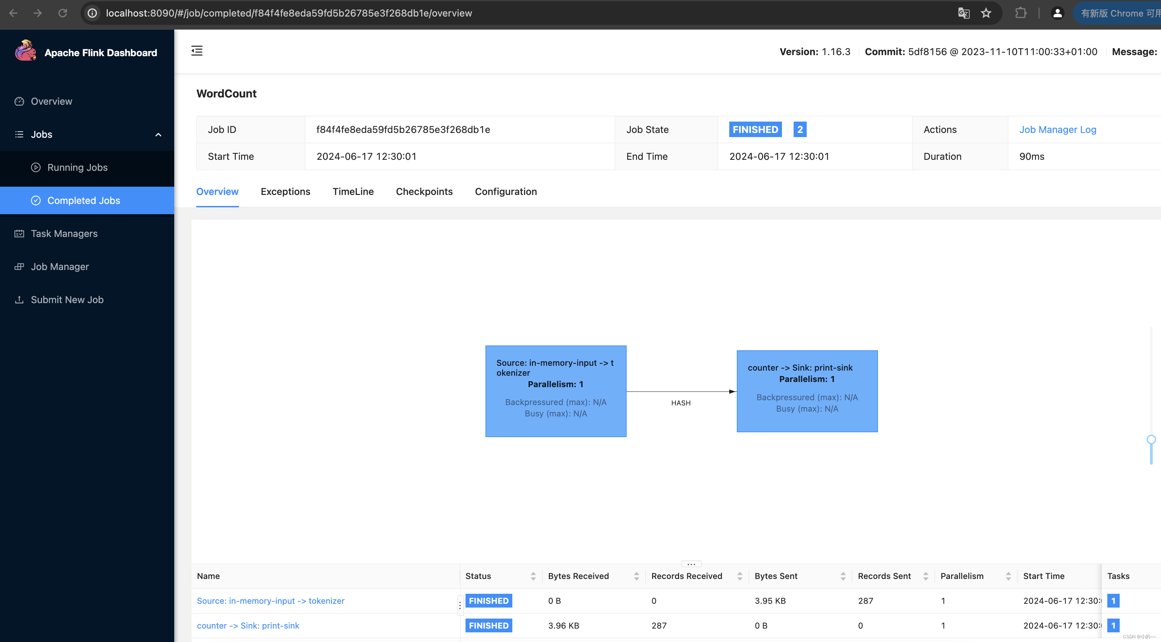Screen dimensions: 1161x642
Task: Click the browser reload icon
Action: point(63,13)
